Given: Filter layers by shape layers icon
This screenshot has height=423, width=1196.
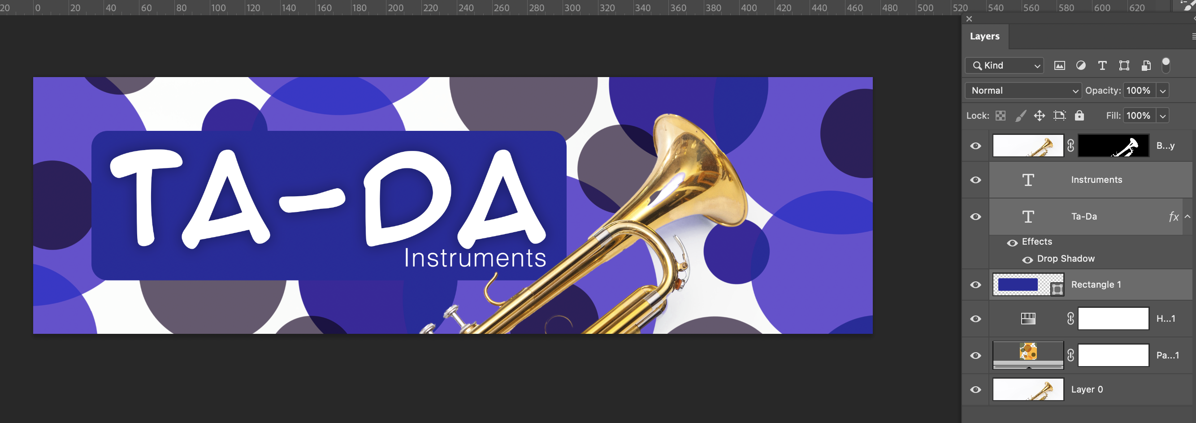Looking at the screenshot, I should pos(1124,65).
